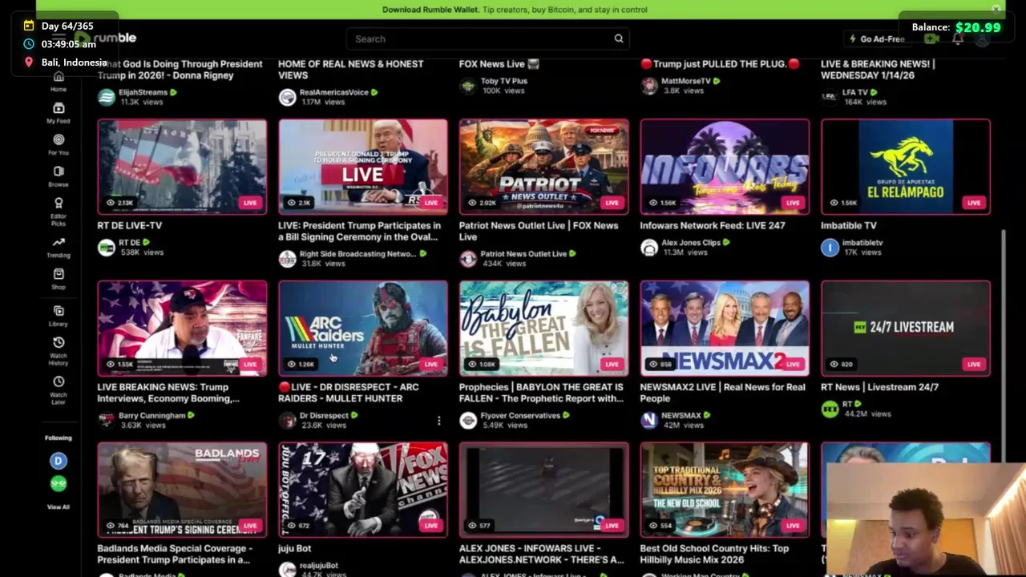Open Trump Bill Signing Ceremony live thumbnail
Viewport: 1026px width, 577px height.
(363, 167)
